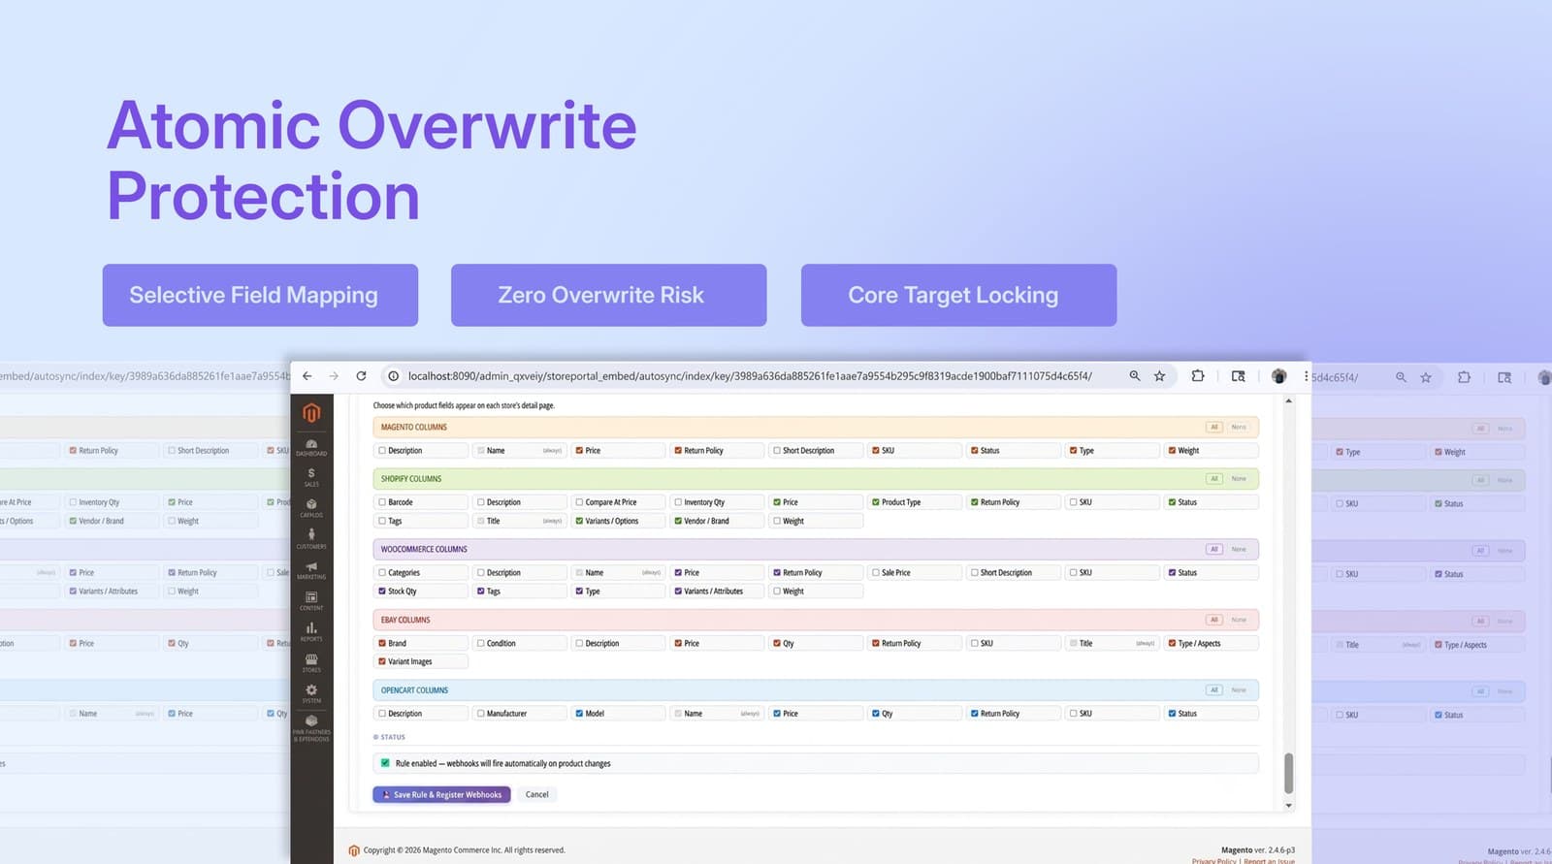View site information icon beside localhost URL
The height and width of the screenshot is (864, 1552).
(393, 376)
